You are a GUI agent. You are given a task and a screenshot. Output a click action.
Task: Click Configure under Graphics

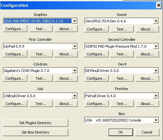point(15,29)
